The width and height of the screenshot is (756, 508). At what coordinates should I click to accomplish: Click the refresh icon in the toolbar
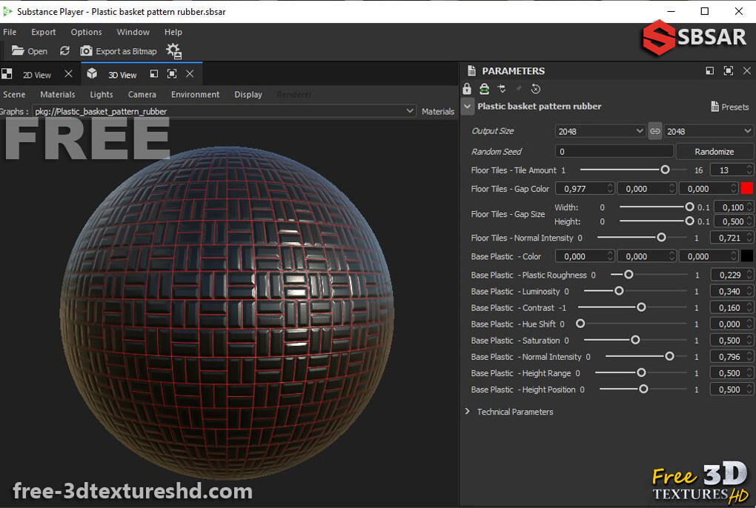tap(65, 51)
